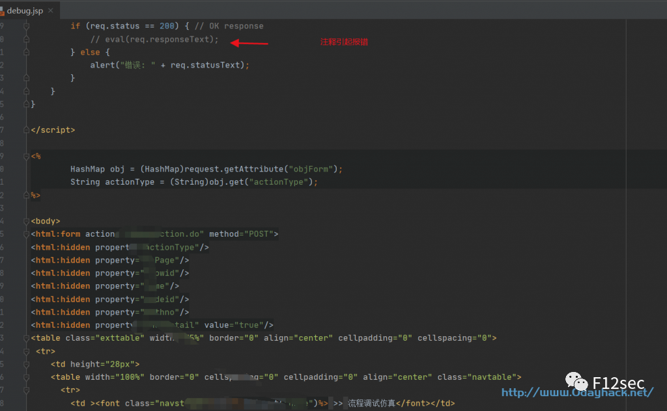This screenshot has width=667, height=411.
Task: Click the html:hidden line ending with Page"
Action: click(x=109, y=260)
